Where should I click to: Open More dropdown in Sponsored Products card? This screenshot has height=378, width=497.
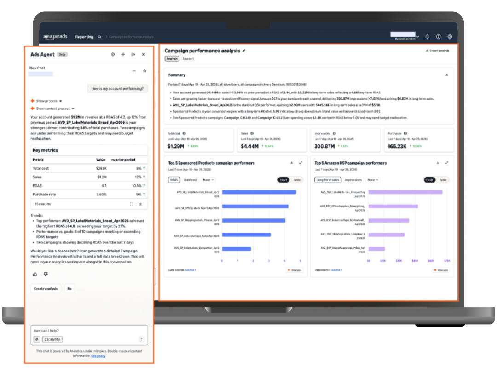(x=208, y=180)
